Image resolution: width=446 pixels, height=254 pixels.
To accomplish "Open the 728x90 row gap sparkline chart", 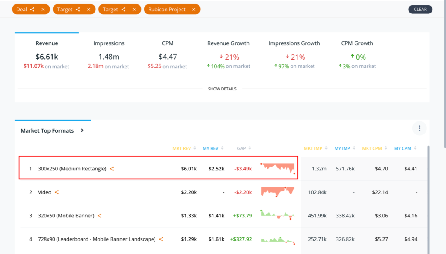I will (x=278, y=240).
